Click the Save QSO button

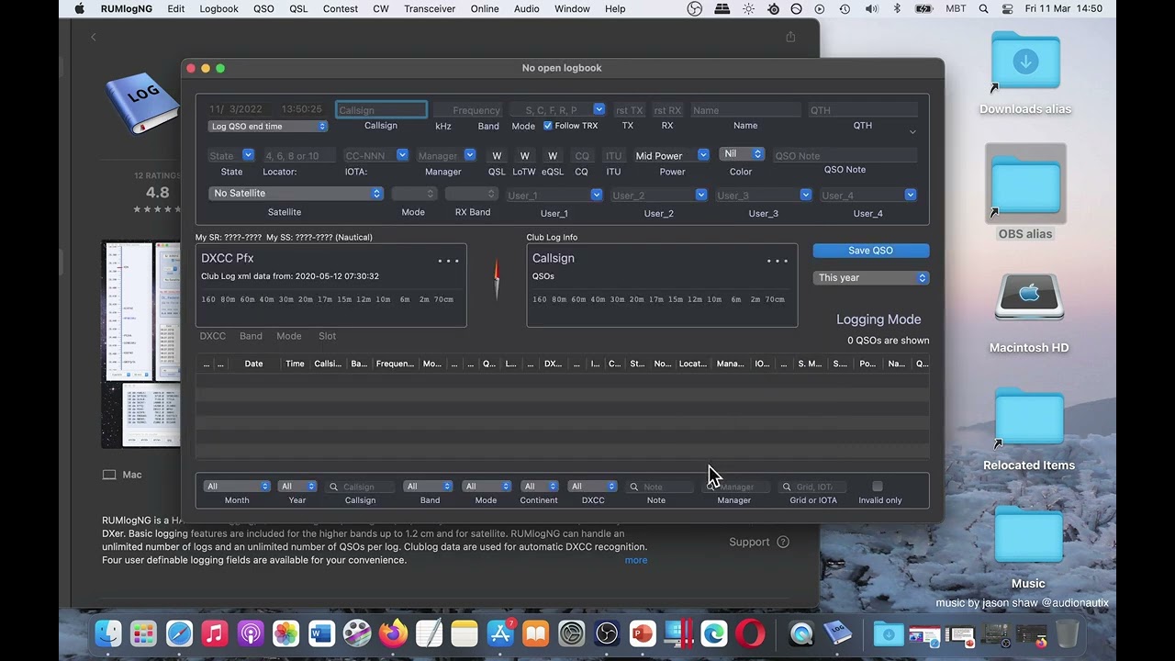tap(871, 251)
